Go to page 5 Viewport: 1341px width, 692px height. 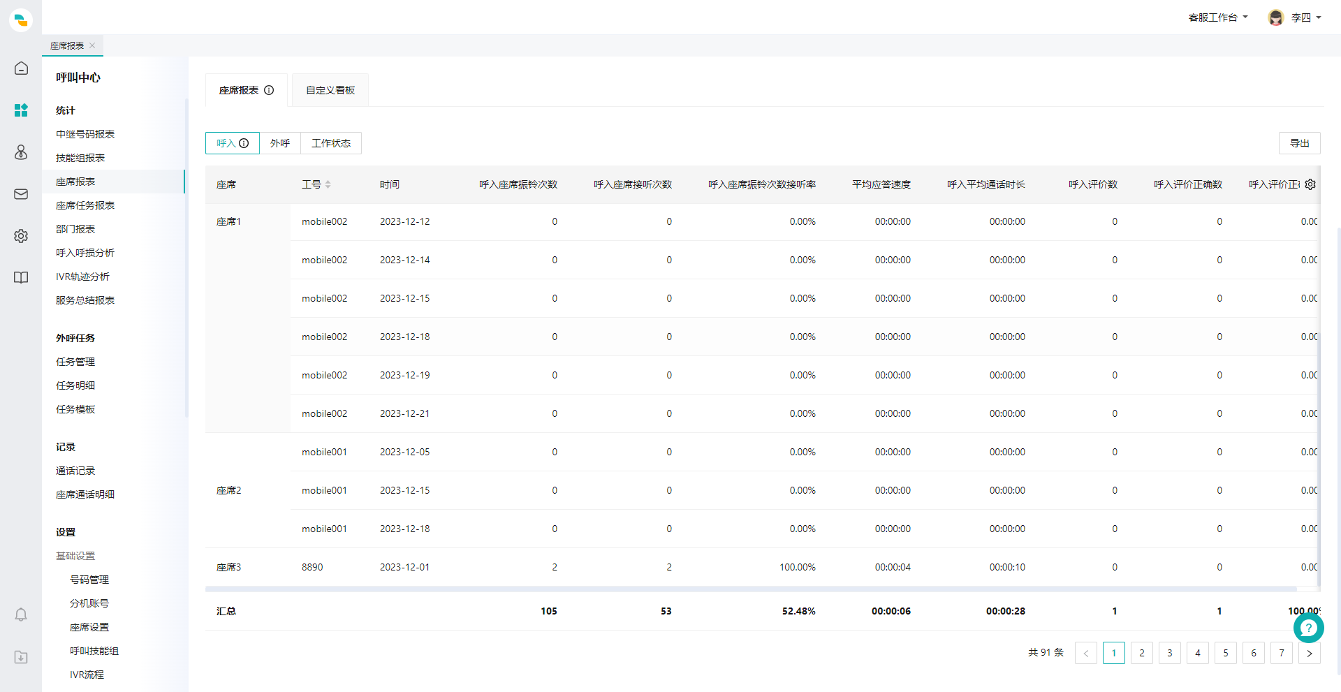click(x=1226, y=653)
